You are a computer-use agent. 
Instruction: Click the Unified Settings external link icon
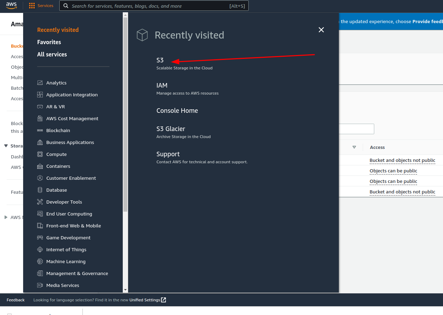(163, 300)
